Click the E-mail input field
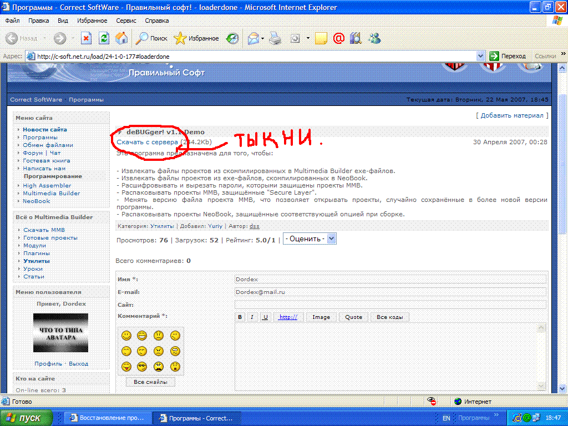 (390, 292)
